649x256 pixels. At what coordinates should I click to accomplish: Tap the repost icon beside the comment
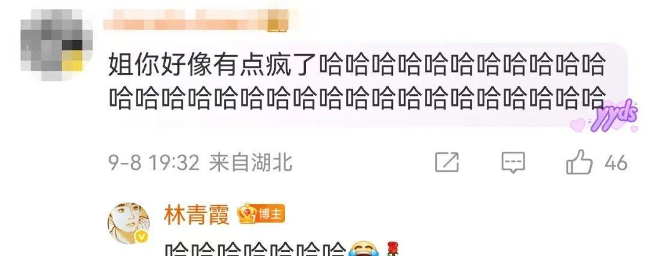point(447,162)
